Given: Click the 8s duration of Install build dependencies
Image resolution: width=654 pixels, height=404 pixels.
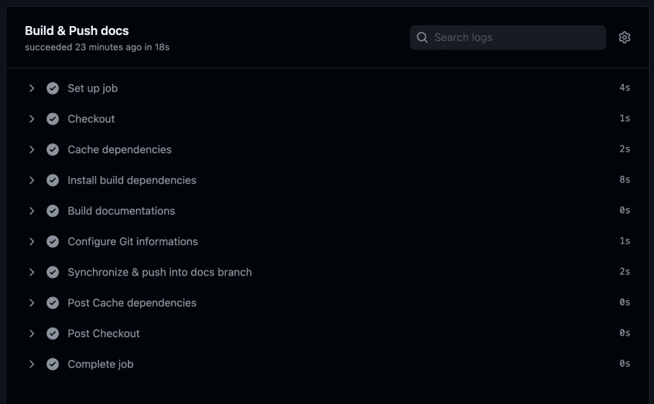Looking at the screenshot, I should [x=624, y=180].
